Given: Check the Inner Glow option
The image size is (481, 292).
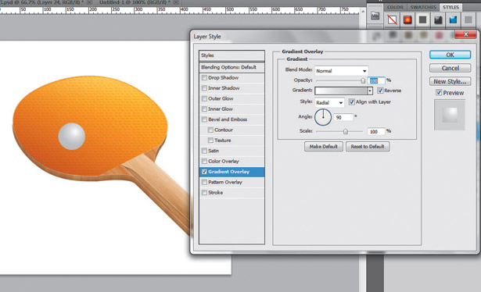Looking at the screenshot, I should coord(204,109).
